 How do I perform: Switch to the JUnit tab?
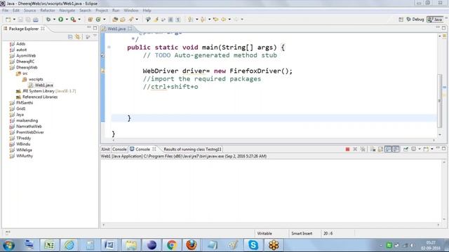point(105,149)
